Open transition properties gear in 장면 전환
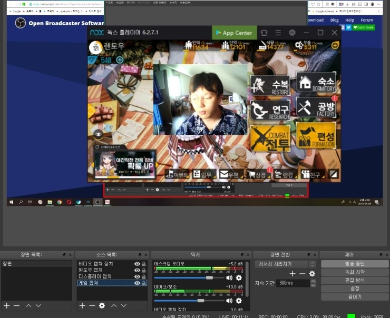This screenshot has height=318, width=390. click(x=312, y=274)
